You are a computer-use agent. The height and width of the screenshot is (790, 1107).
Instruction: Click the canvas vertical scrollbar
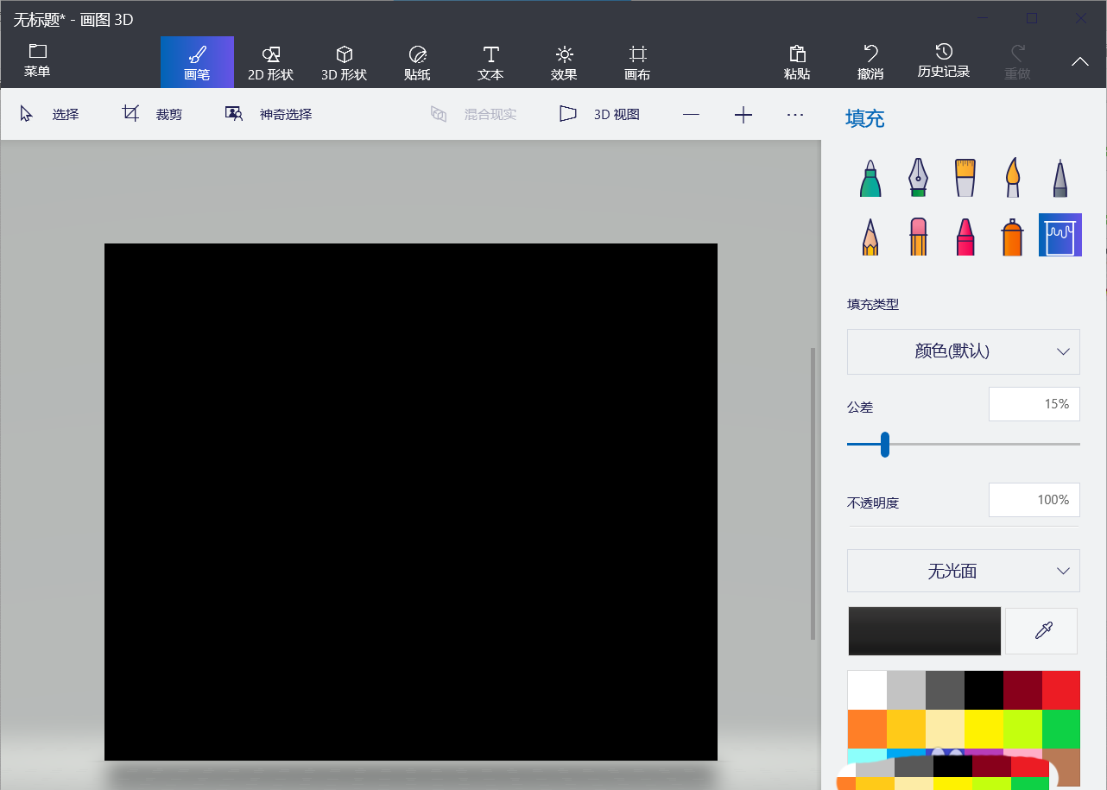[813, 493]
